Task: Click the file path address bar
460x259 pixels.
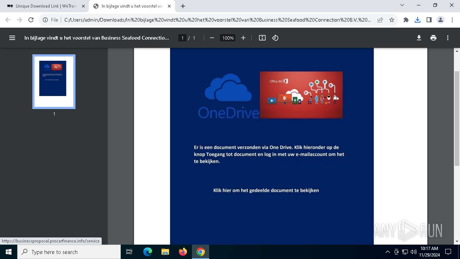Action: pos(217,20)
